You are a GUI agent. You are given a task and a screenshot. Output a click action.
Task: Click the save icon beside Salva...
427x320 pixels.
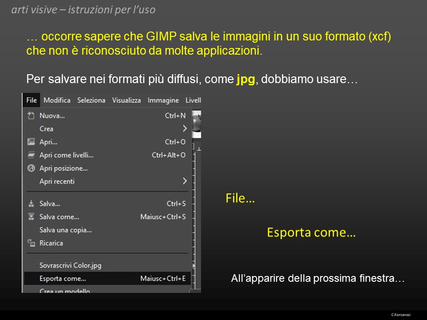pyautogui.click(x=31, y=203)
